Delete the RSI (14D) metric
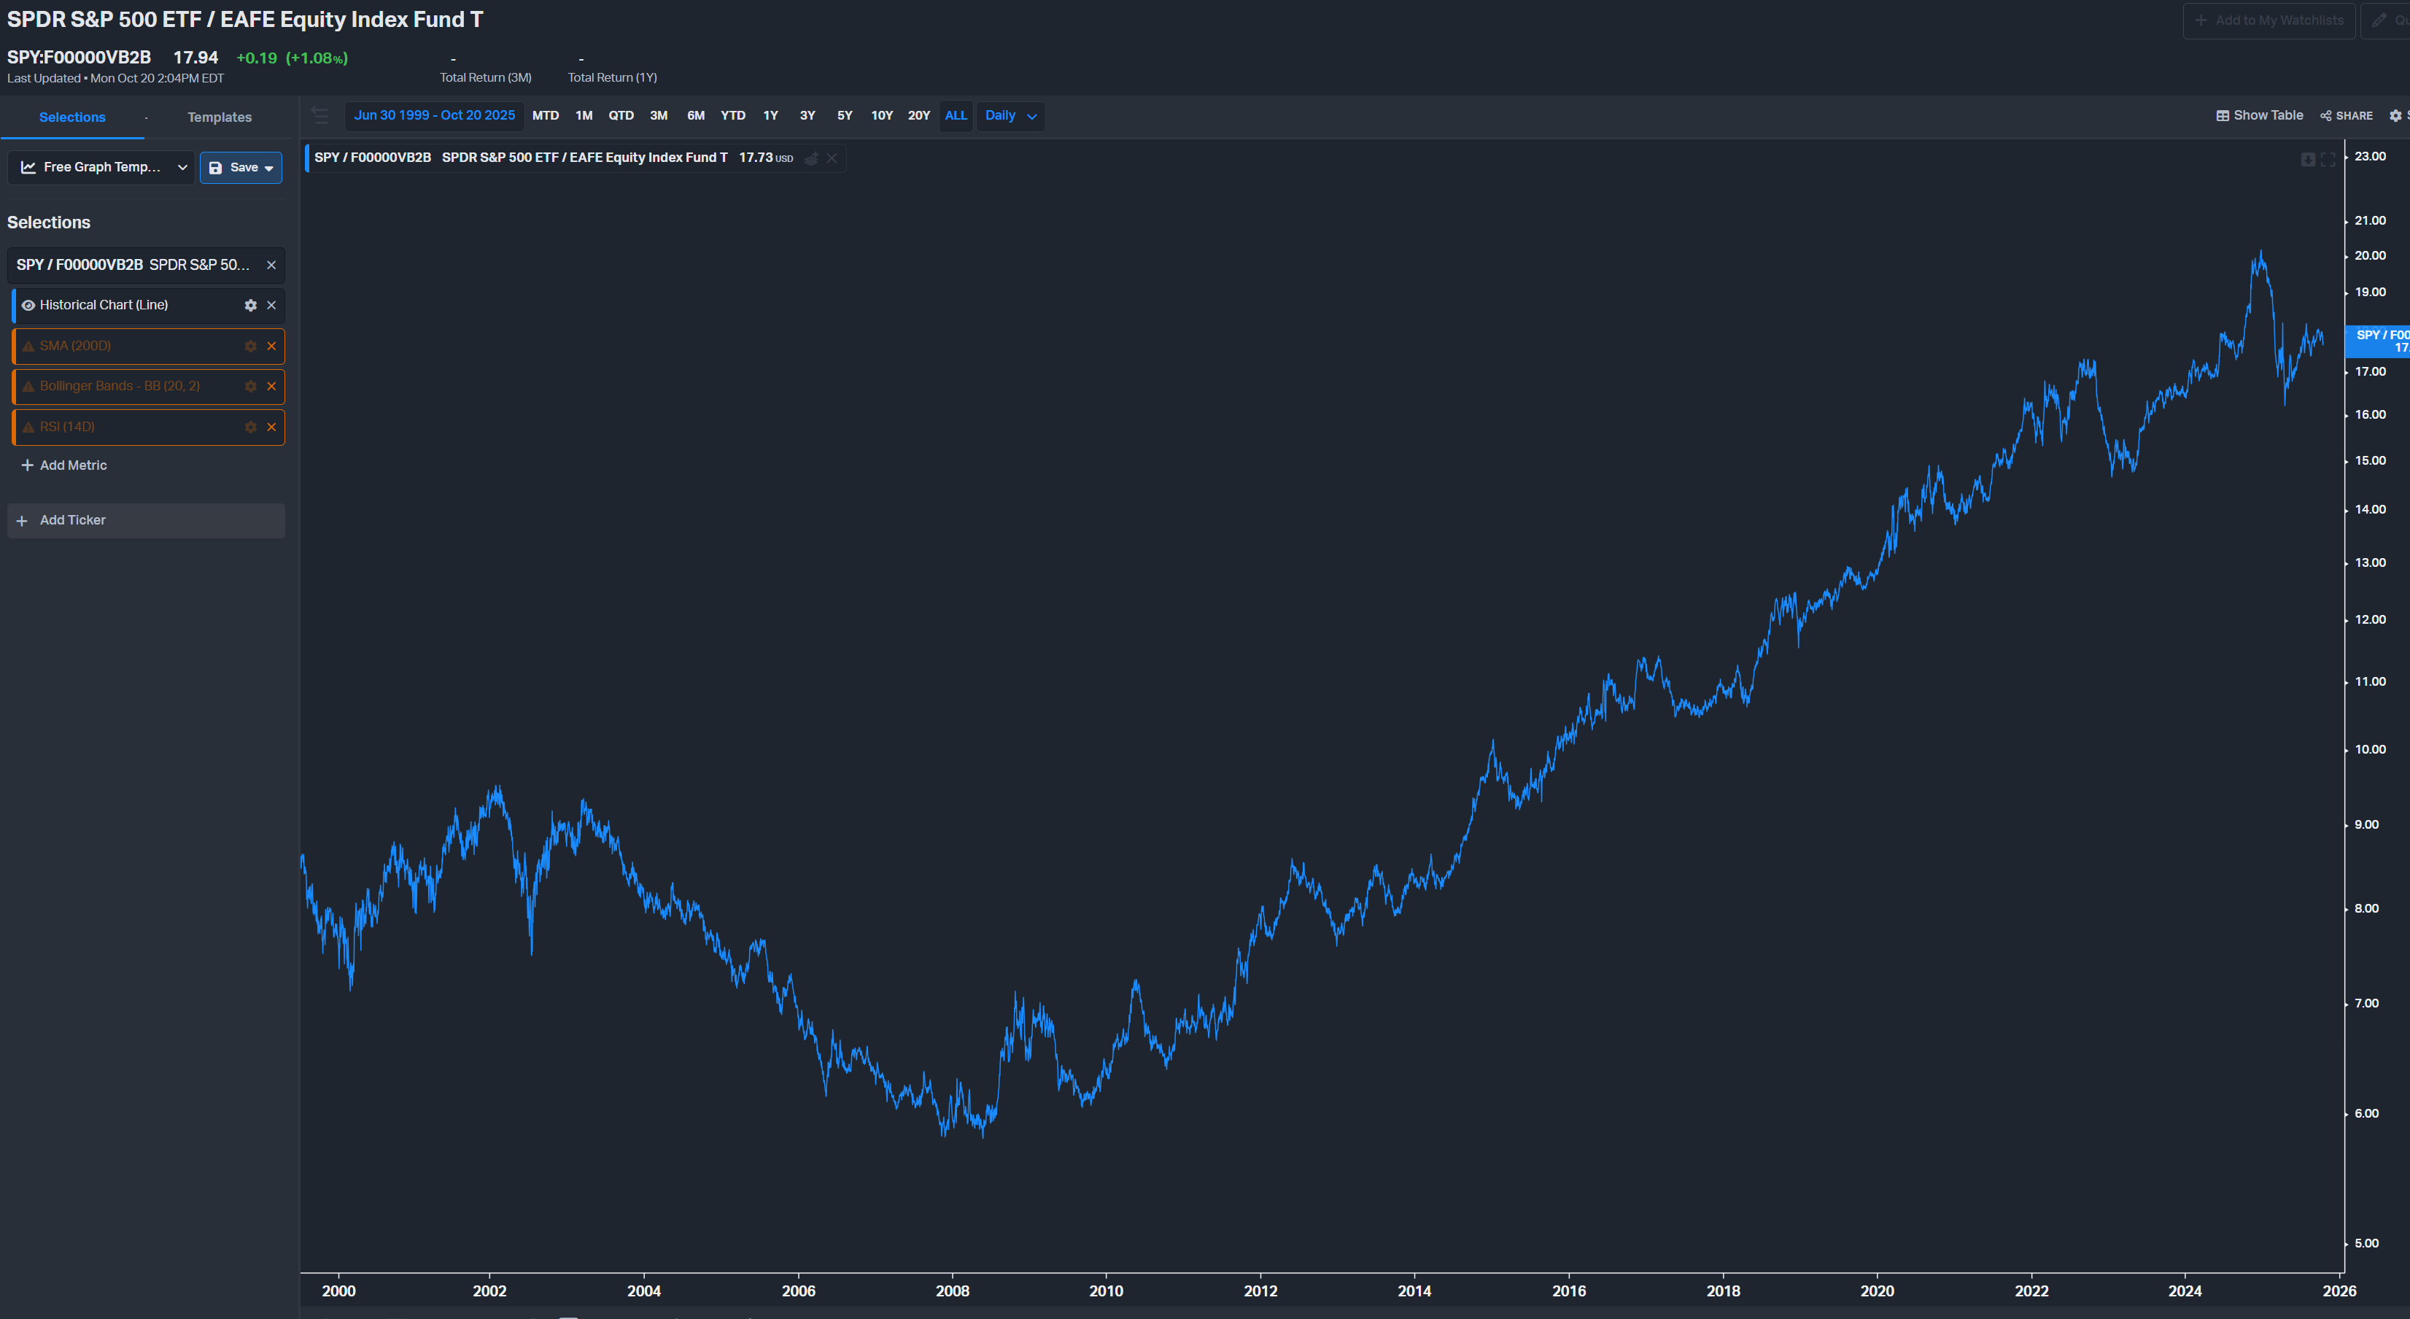Image resolution: width=2410 pixels, height=1319 pixels. pyautogui.click(x=271, y=428)
